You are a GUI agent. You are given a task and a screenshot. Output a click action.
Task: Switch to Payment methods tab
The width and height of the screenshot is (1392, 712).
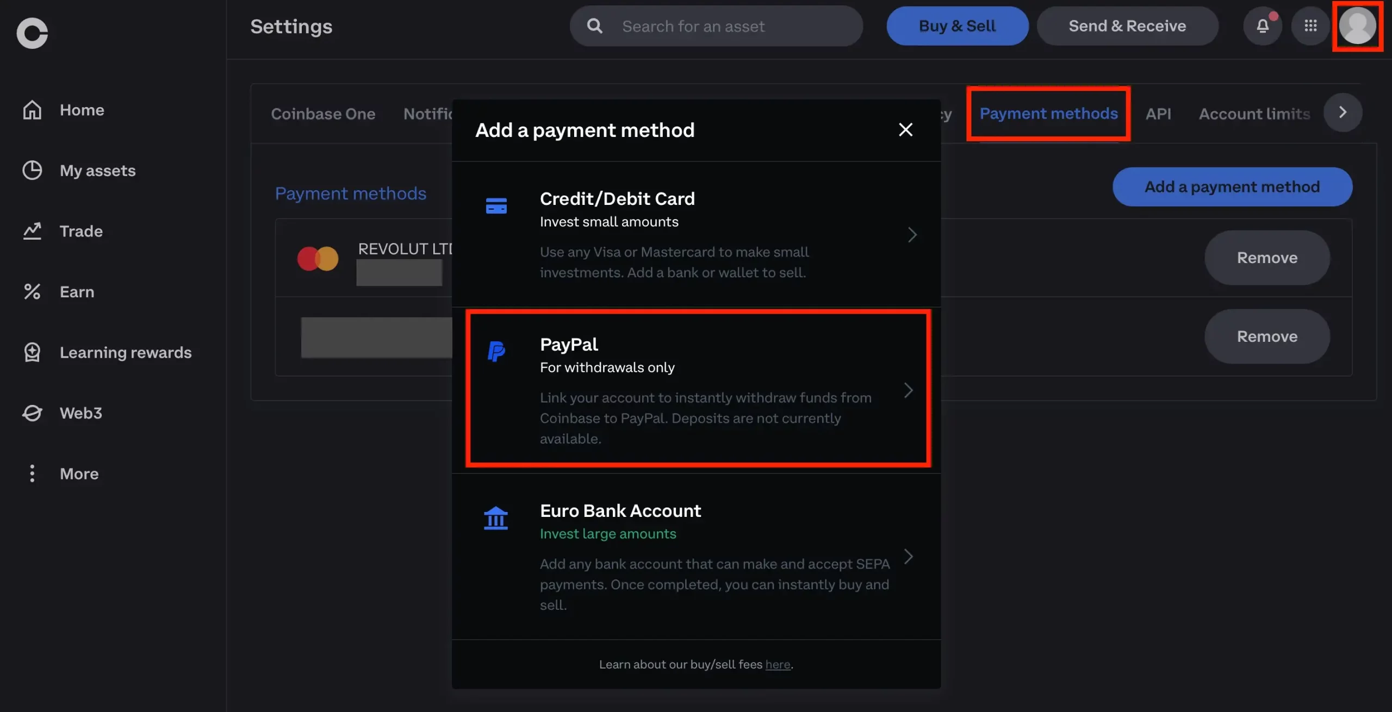[1049, 112]
